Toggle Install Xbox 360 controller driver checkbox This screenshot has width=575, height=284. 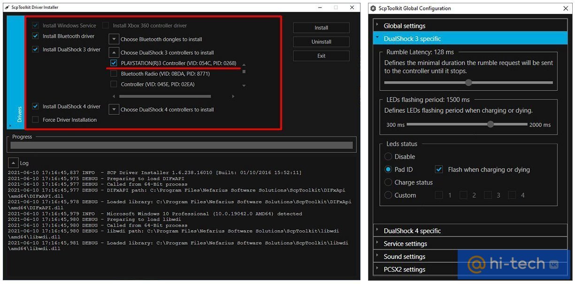click(106, 25)
